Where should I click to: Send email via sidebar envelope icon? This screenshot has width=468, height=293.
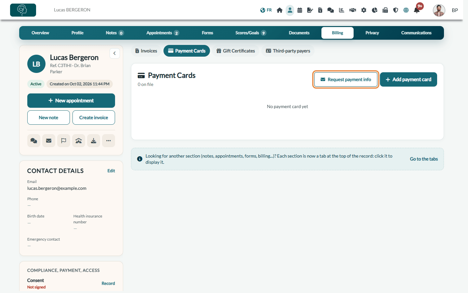point(49,141)
